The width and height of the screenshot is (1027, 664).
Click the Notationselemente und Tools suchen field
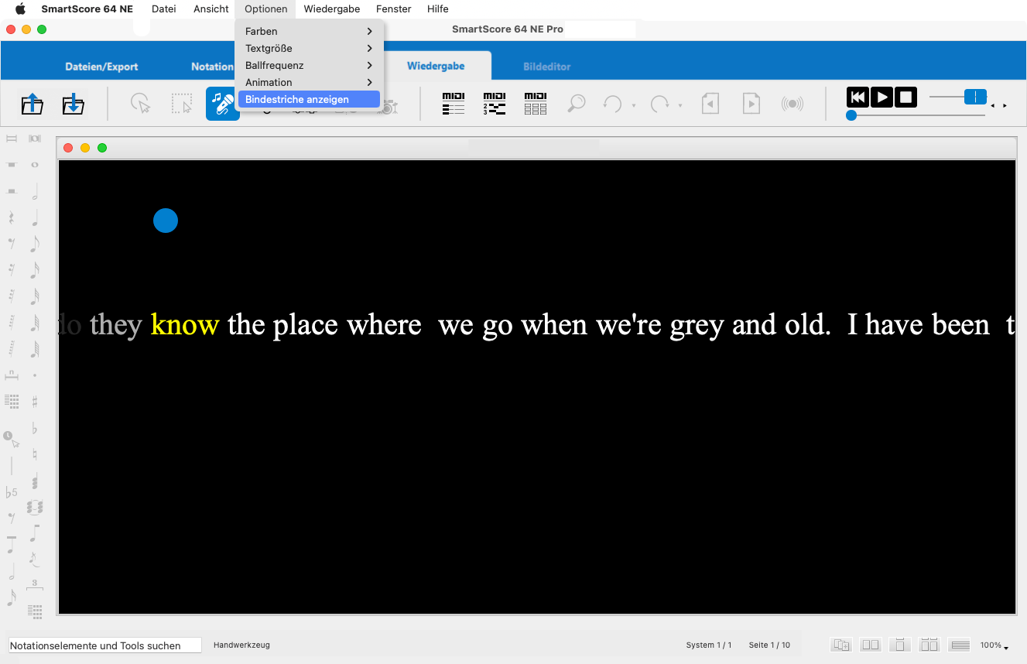[104, 645]
